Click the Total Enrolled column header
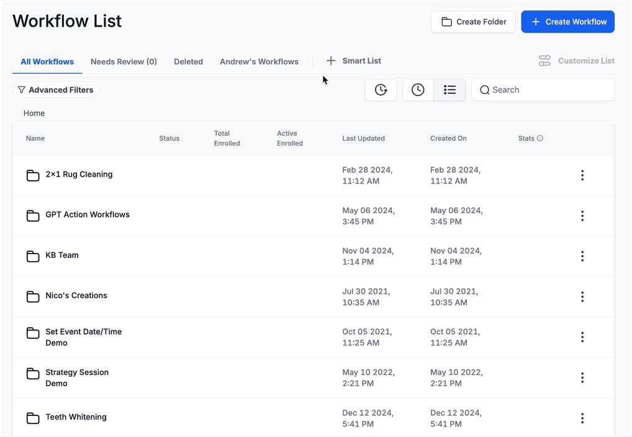Viewport: 632px width, 437px height. pos(227,138)
